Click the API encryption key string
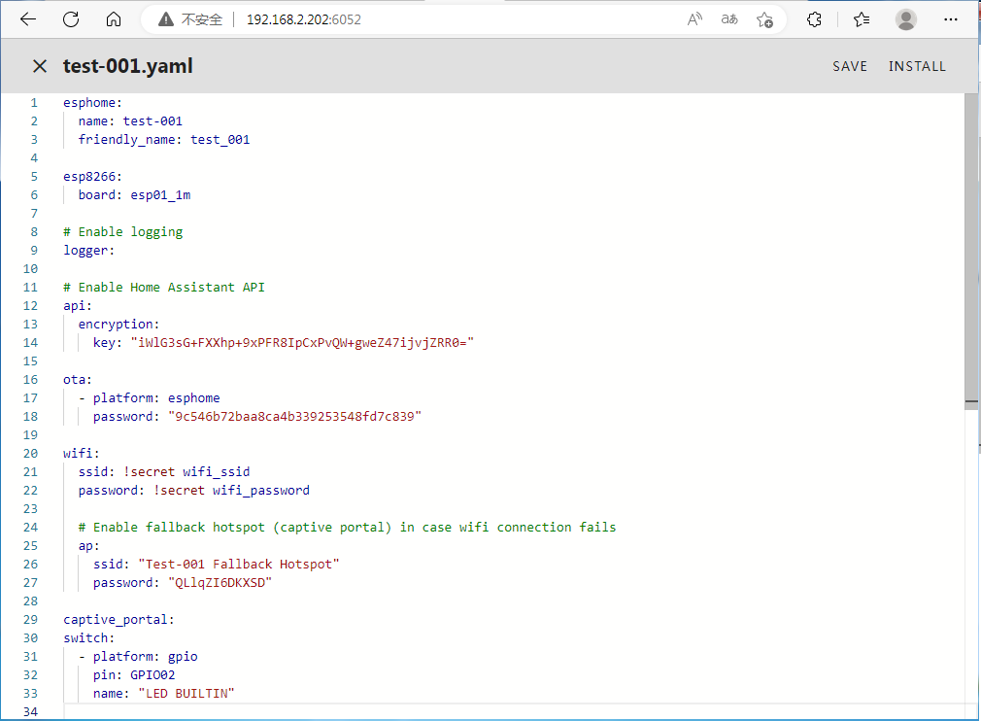981x721 pixels. [297, 342]
